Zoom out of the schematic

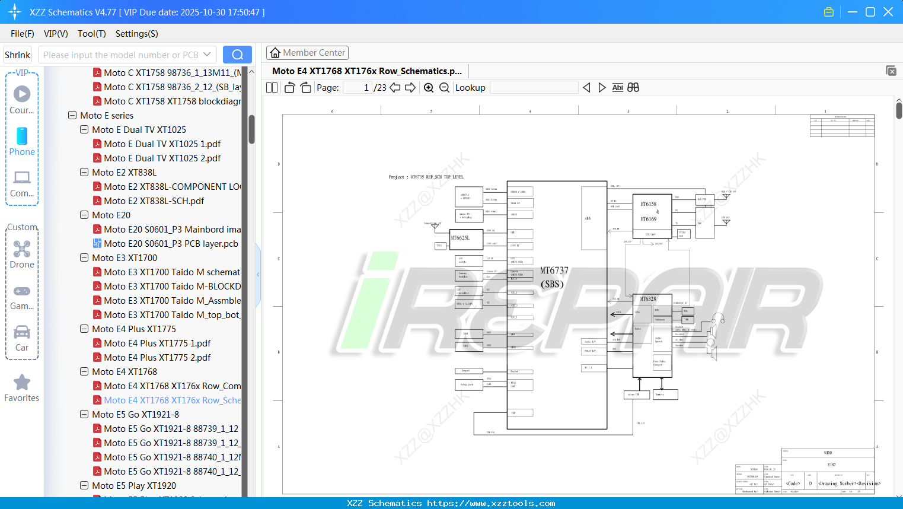444,87
